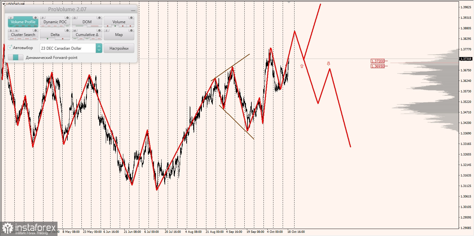Activate the Volume module
The width and height of the screenshot is (474, 236).
[x=119, y=22]
